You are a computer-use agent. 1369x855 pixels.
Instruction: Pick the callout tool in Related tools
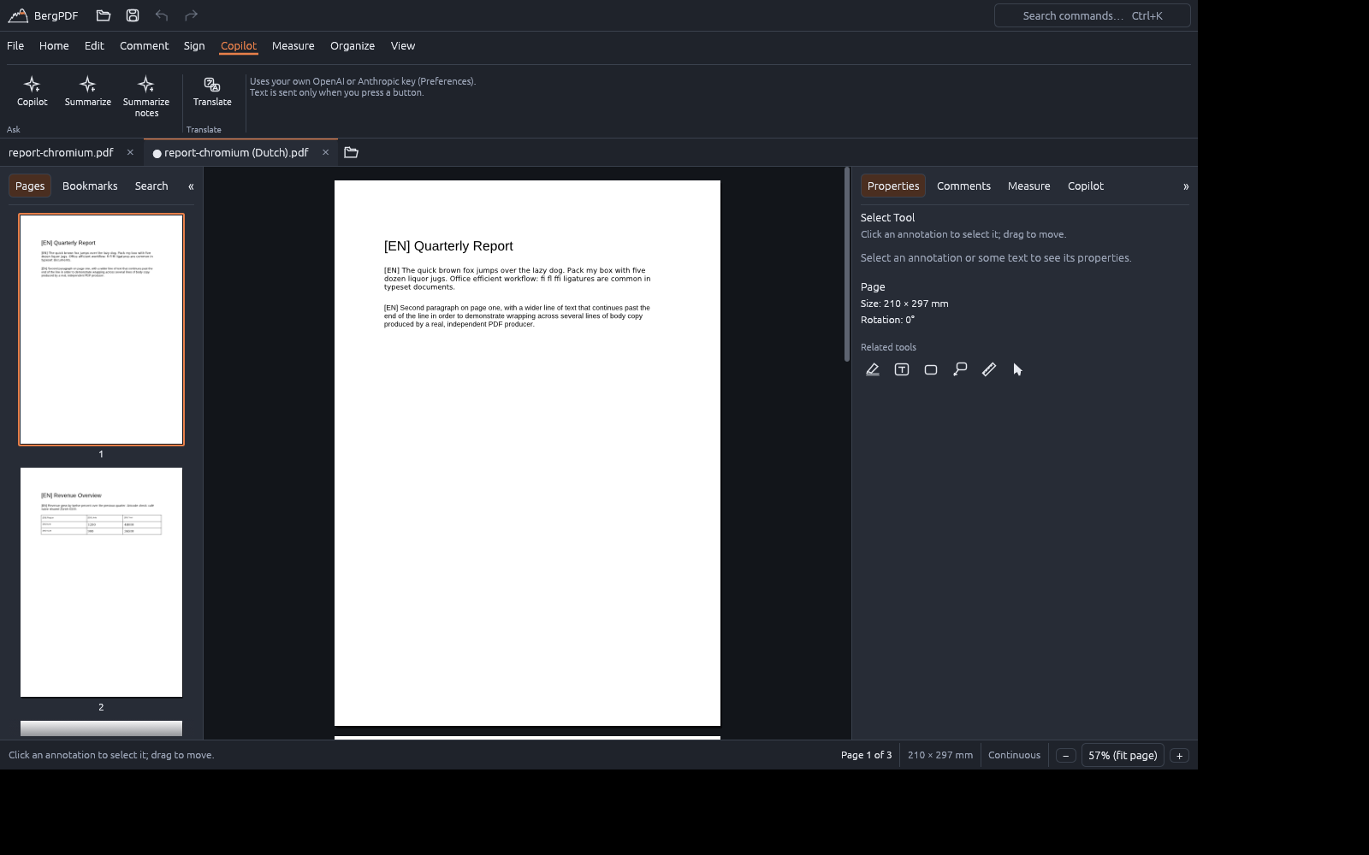(x=960, y=369)
